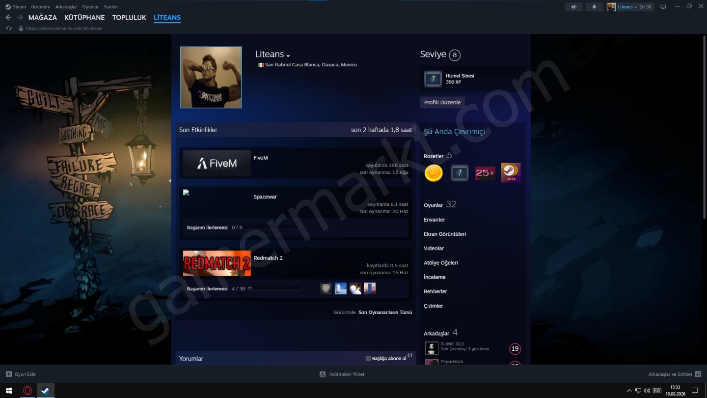This screenshot has width=707, height=398.
Task: Click the Seviye 8 level badge
Action: [x=455, y=55]
